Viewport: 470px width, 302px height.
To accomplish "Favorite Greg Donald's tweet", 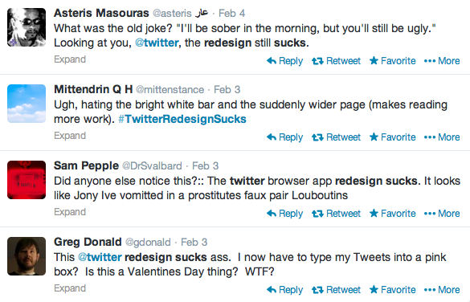I will [x=392, y=290].
